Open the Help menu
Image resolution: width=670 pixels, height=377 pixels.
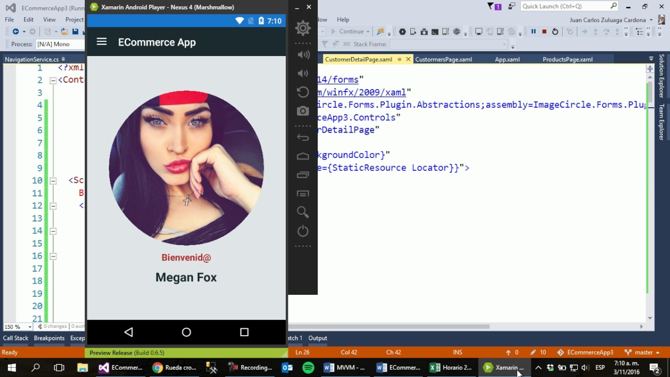(343, 19)
